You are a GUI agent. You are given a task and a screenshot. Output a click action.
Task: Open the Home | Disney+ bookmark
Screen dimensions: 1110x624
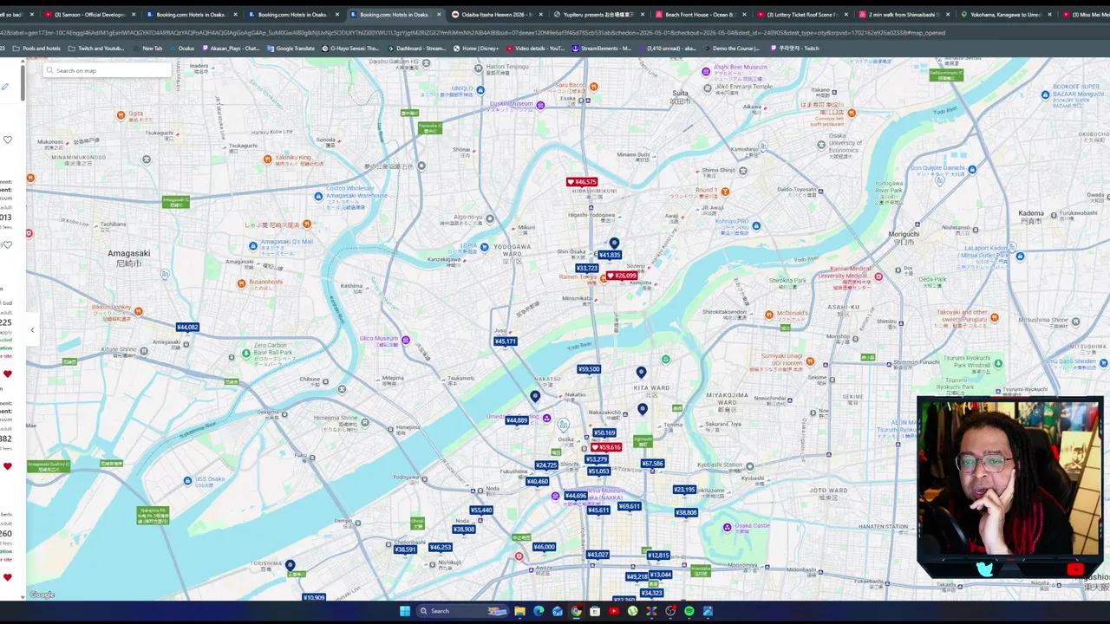coord(477,49)
